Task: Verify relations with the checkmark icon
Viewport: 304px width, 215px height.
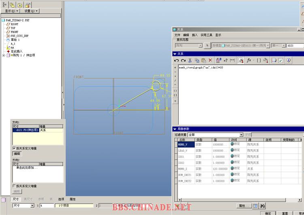Action: (x=280, y=60)
